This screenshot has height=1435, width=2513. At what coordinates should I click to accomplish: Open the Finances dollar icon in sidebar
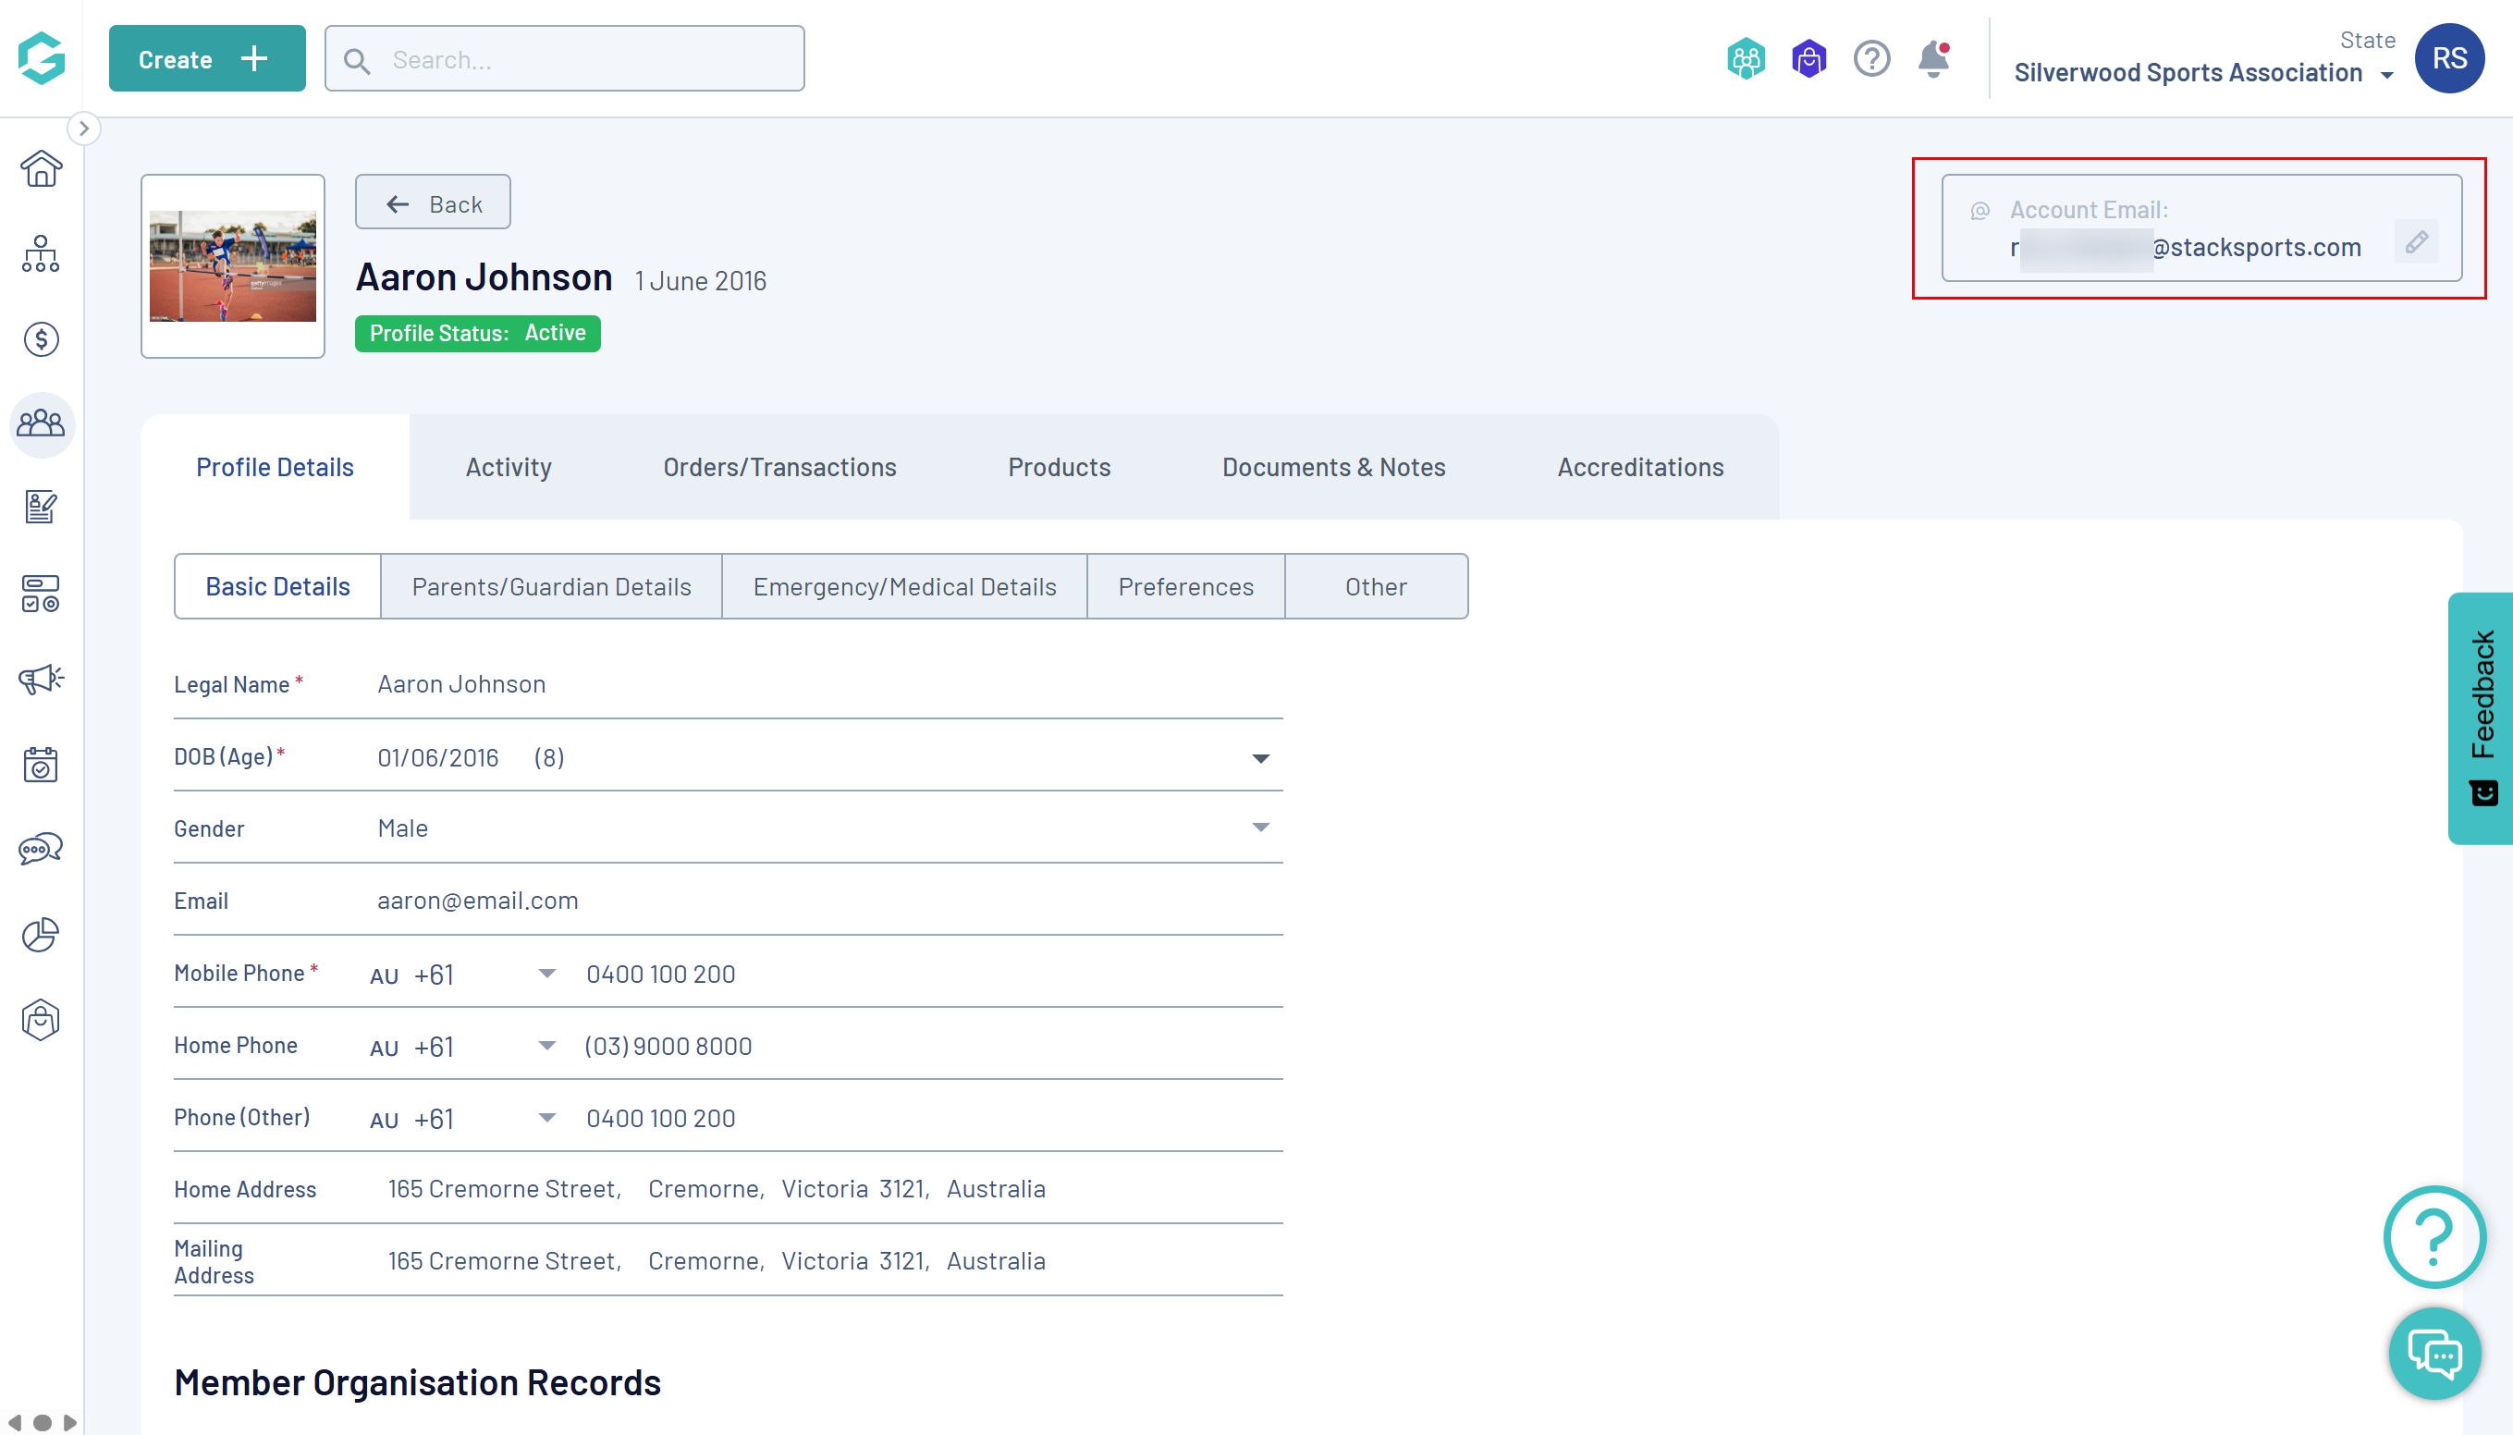coord(41,340)
